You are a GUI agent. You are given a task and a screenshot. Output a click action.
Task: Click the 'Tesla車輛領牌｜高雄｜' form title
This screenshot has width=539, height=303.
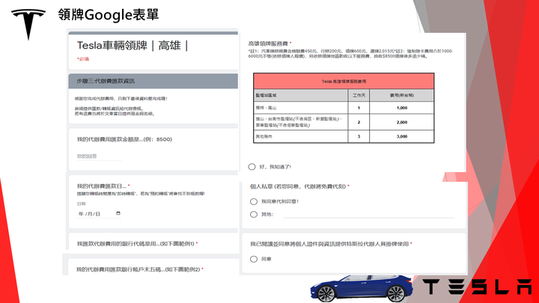[133, 46]
